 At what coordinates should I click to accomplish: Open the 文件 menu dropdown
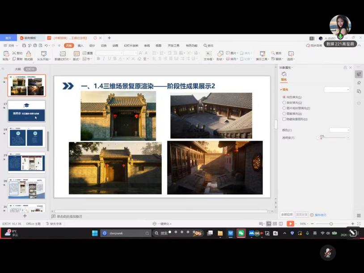[11, 46]
